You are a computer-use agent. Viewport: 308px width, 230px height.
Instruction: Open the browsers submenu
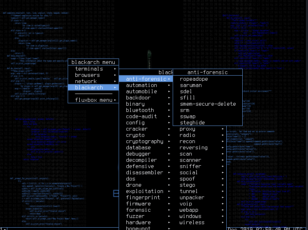click(93, 75)
